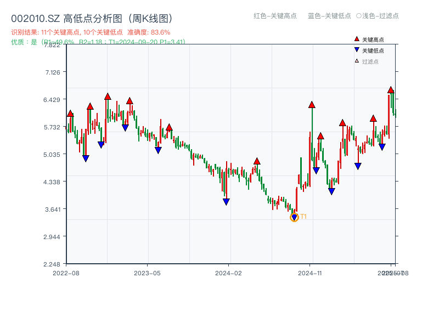This screenshot has height=329, width=439.
Task: Select red high marker near 4.8 before T1
Action: pyautogui.click(x=257, y=161)
